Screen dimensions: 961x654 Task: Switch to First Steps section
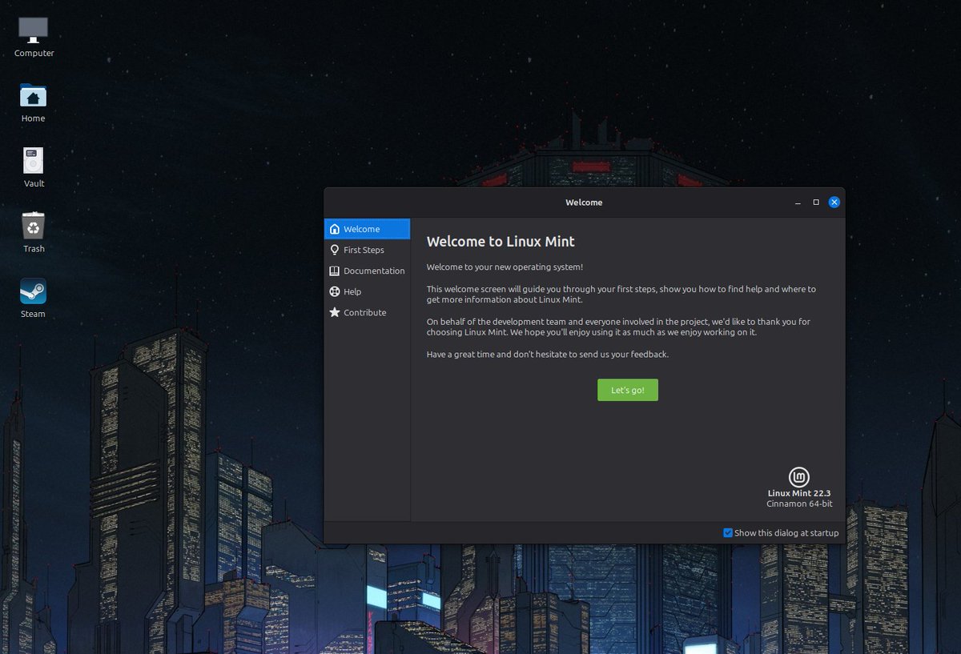pos(367,250)
